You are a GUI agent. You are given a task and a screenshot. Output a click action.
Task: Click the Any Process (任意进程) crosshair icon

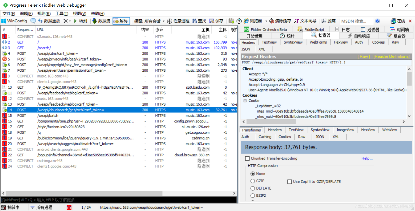pyautogui.click(x=169, y=21)
